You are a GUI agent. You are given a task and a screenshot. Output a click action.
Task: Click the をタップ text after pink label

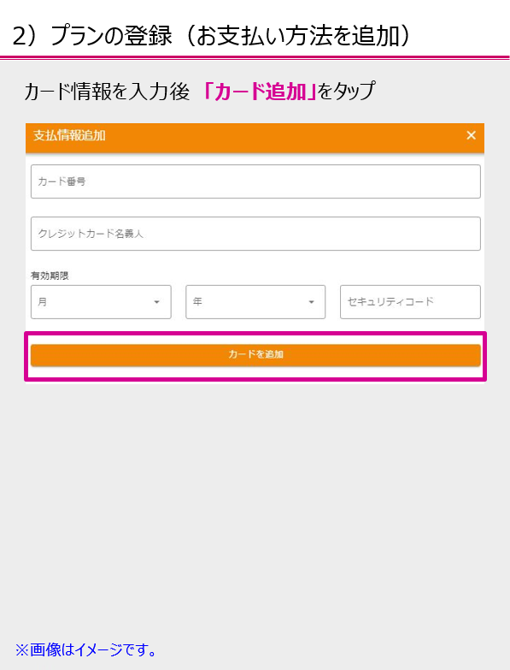pos(347,91)
